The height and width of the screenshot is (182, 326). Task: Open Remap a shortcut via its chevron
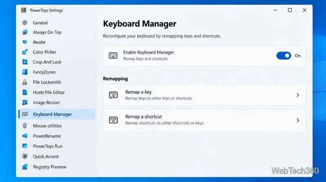pyautogui.click(x=298, y=120)
